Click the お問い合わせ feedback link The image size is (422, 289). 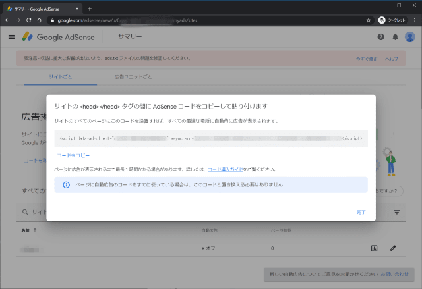point(394,274)
